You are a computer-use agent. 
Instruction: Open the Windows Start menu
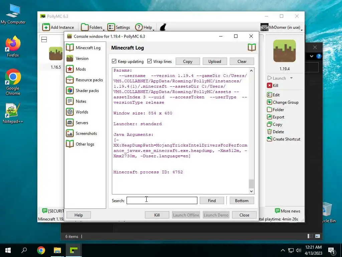8,250
